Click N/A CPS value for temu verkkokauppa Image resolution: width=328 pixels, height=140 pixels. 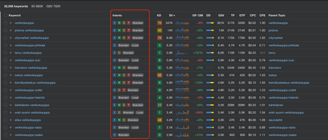[x=263, y=53]
